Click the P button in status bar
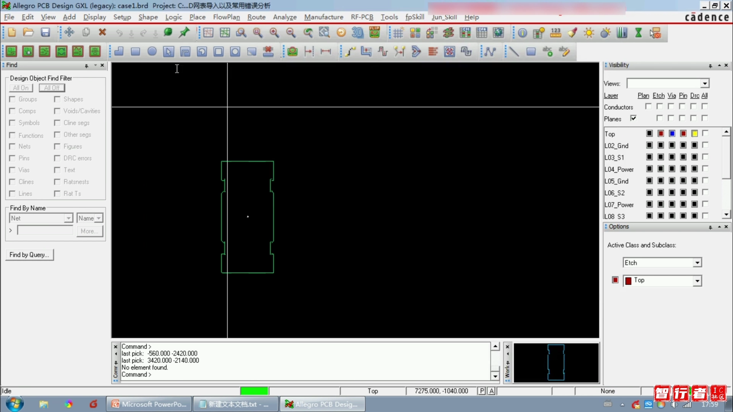The image size is (733, 412). [482, 391]
